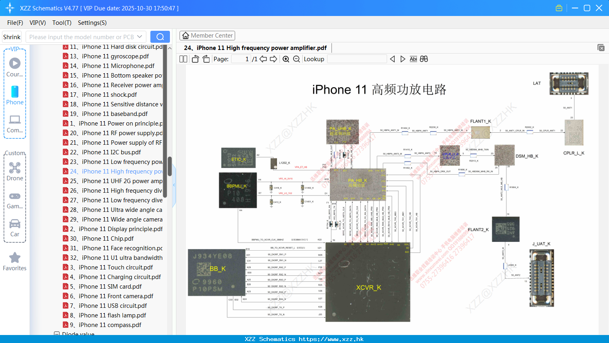Click the XCVR_K chip in schematic
This screenshot has width=609, height=343.
coord(368,282)
